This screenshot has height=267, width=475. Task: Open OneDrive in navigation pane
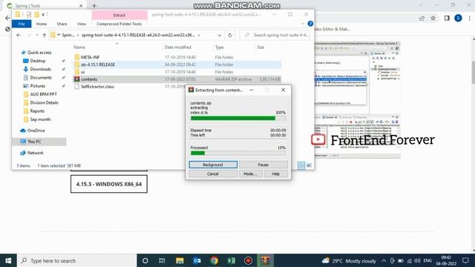tap(36, 131)
